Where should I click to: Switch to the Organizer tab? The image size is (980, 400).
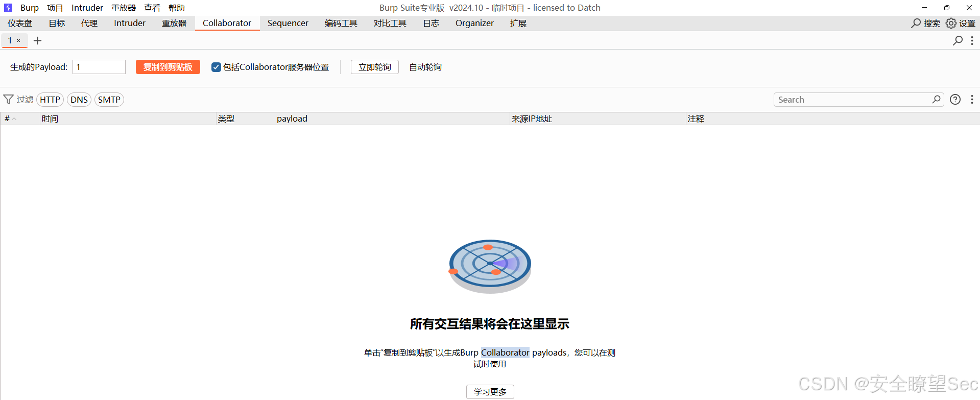click(x=474, y=23)
